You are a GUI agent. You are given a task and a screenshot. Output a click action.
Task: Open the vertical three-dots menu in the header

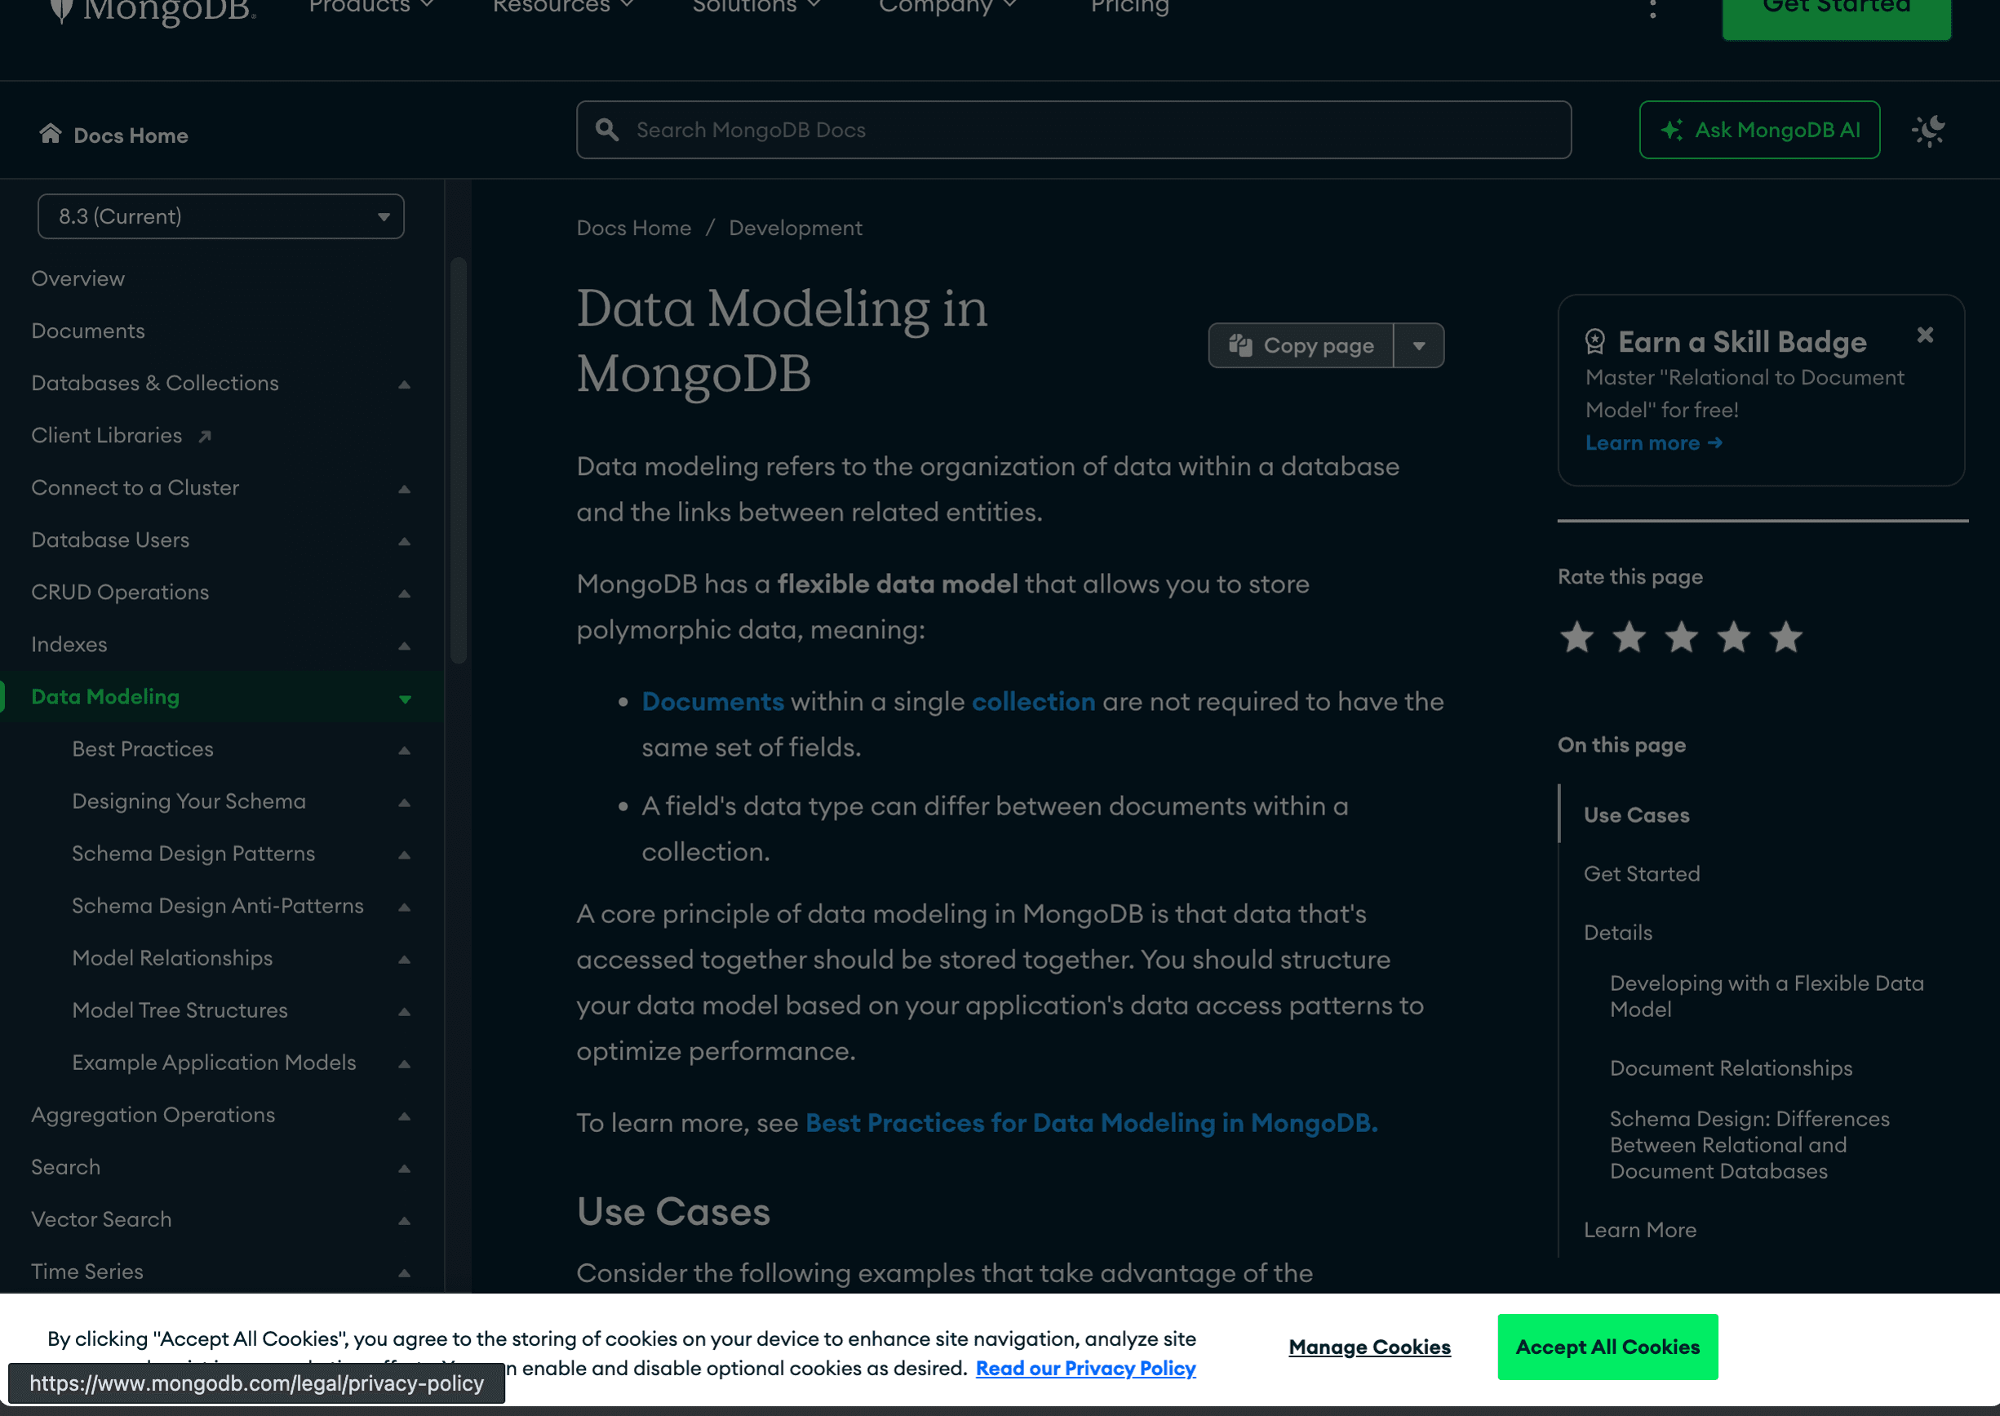[x=1652, y=9]
